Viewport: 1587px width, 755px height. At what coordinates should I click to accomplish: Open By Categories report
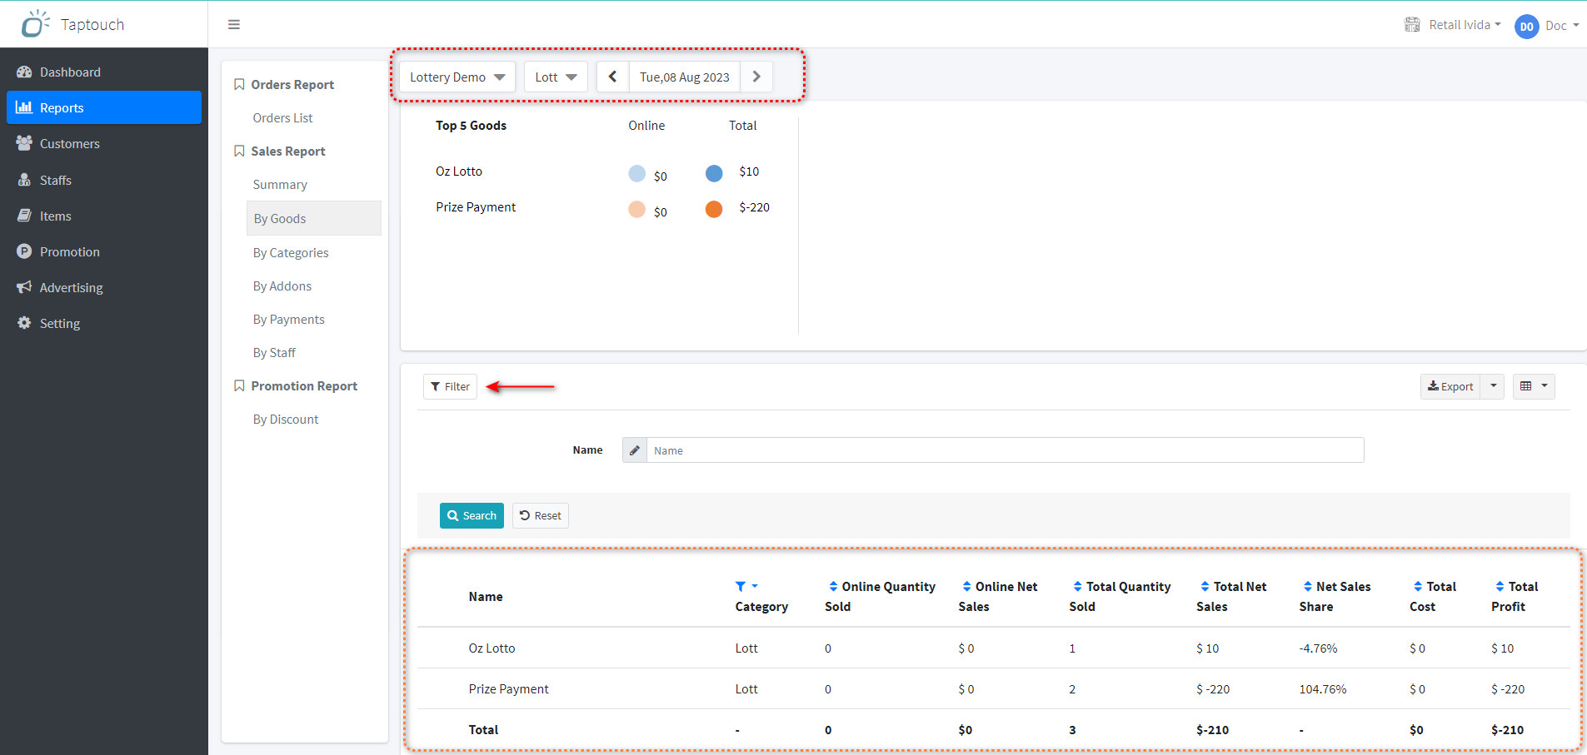291,253
